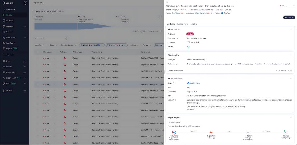Click the Repository node in exposure path

(211, 132)
